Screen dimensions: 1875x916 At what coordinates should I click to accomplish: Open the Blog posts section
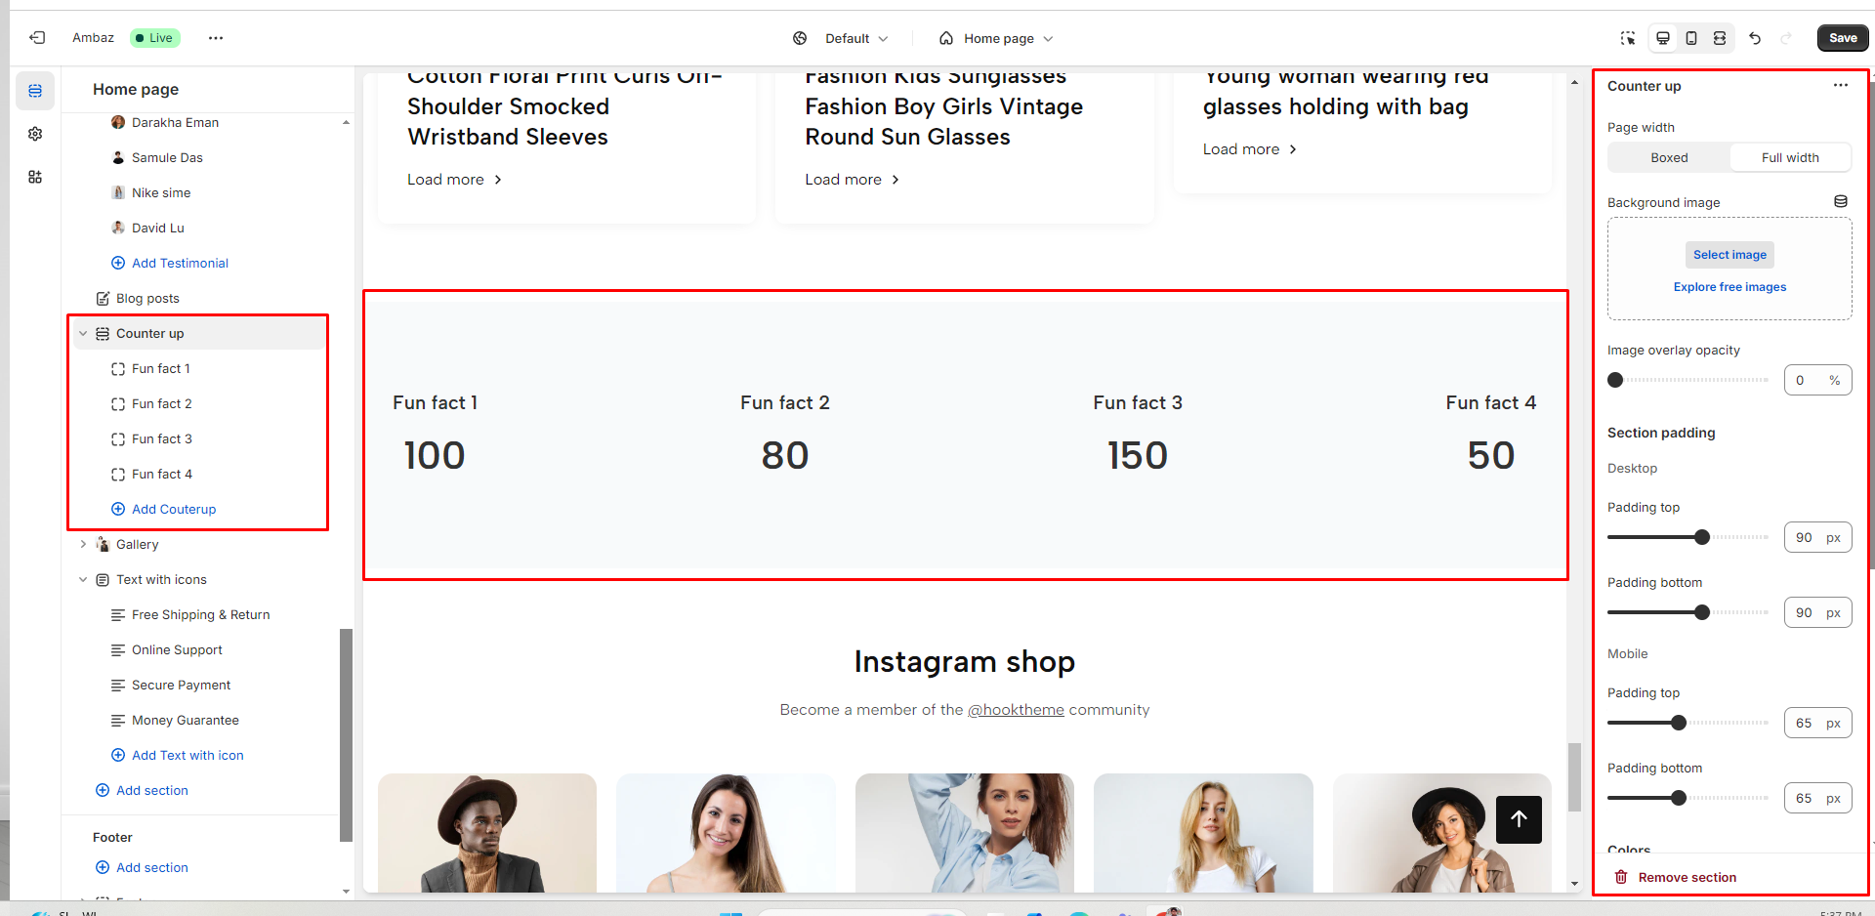pos(147,299)
